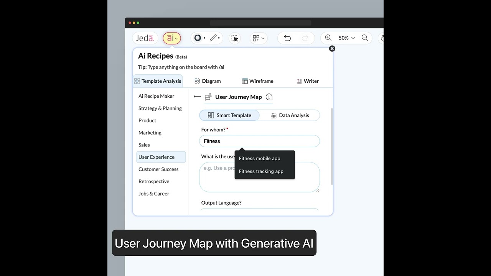The height and width of the screenshot is (276, 491).
Task: Close the Ai Recipes panel
Action: 332,49
